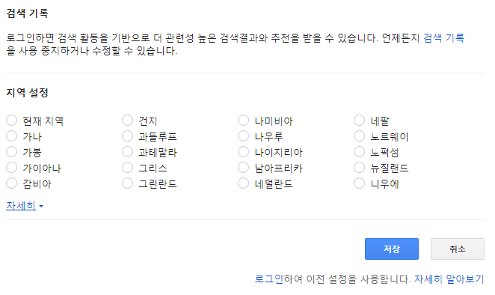Image resolution: width=495 pixels, height=295 pixels.
Task: Pick 가이아나 radio button
Action: coord(12,167)
